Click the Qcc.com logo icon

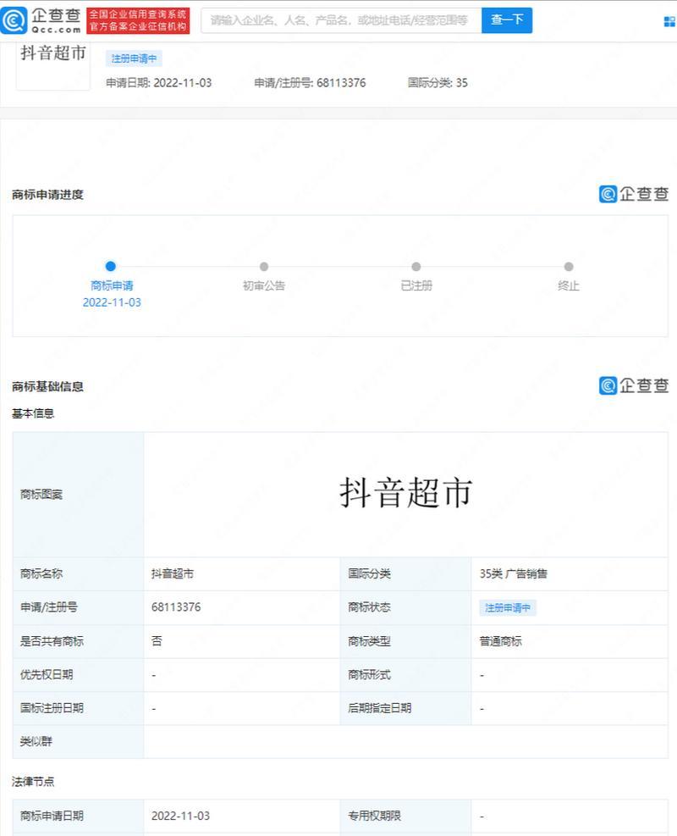click(x=14, y=20)
